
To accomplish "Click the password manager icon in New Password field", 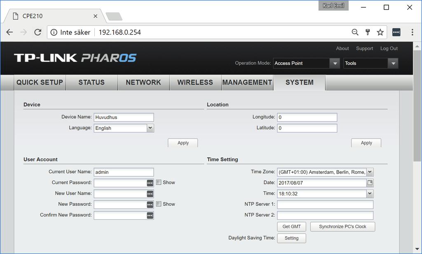I will point(150,205).
